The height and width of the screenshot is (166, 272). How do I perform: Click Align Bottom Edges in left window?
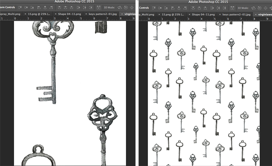pos(32,7)
